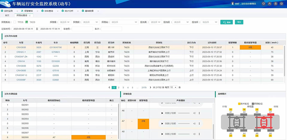Click the end time field 2023-09-15 17:35:11

50,29
